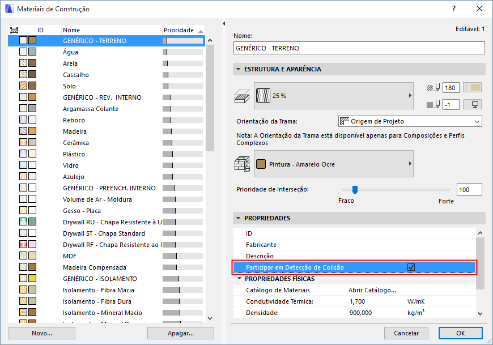Click the Cascalho surface color icon

(x=32, y=74)
